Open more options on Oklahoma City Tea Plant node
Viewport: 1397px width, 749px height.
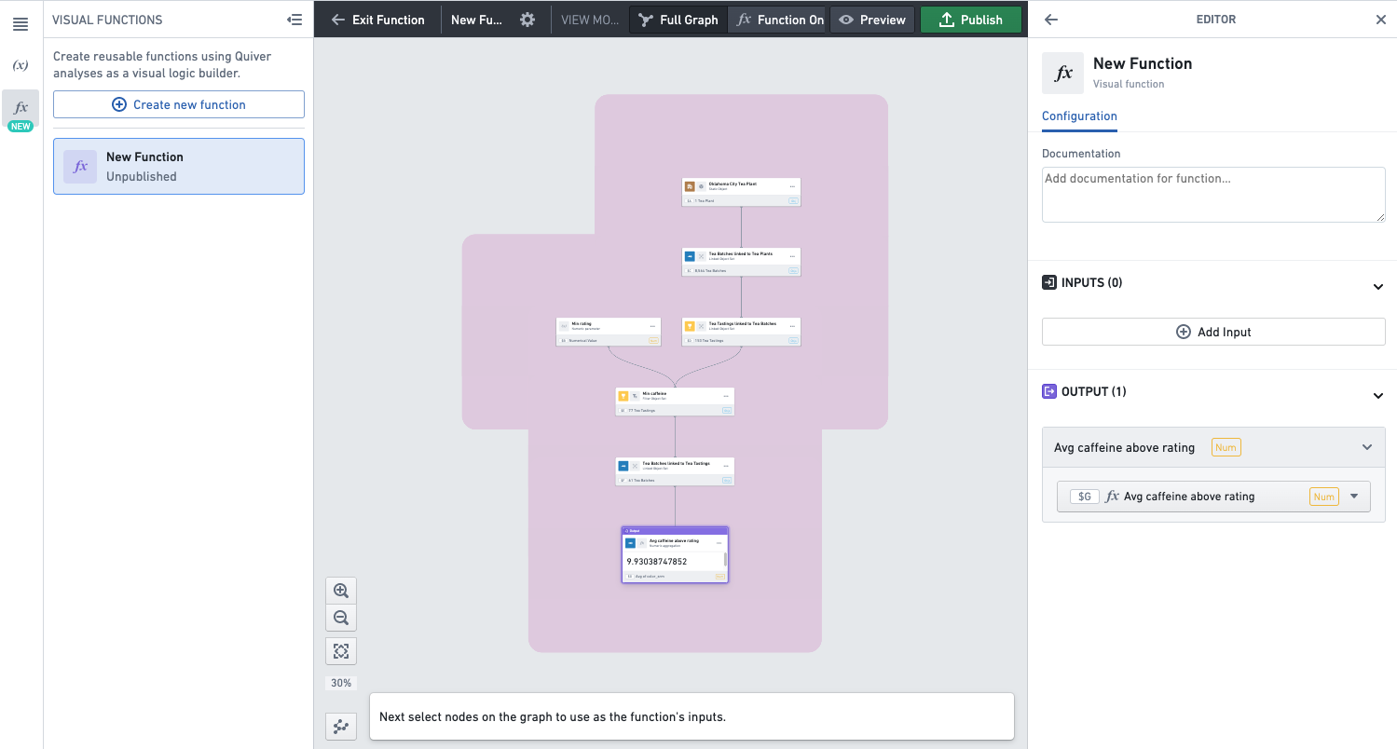[793, 186]
